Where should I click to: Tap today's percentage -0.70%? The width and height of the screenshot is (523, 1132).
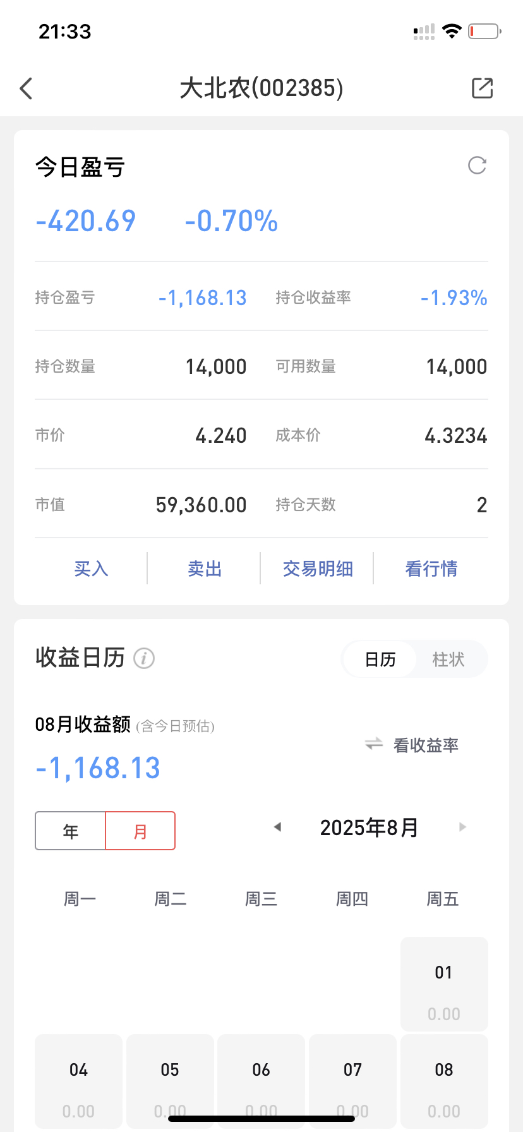coord(231,221)
